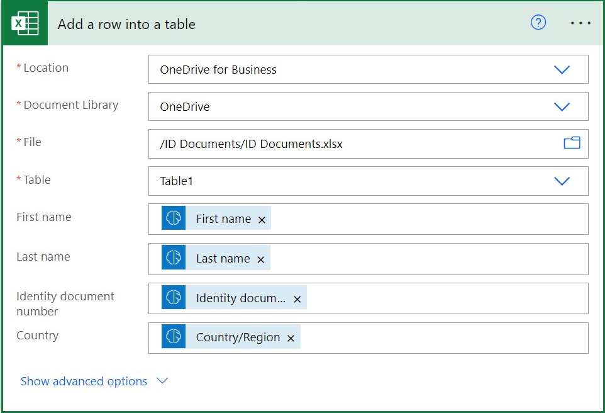This screenshot has width=605, height=413.
Task: Remove the First name token
Action: (x=262, y=219)
